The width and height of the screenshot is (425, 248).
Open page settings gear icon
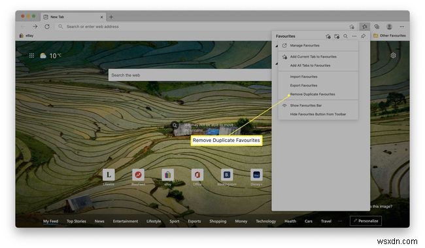click(393, 56)
